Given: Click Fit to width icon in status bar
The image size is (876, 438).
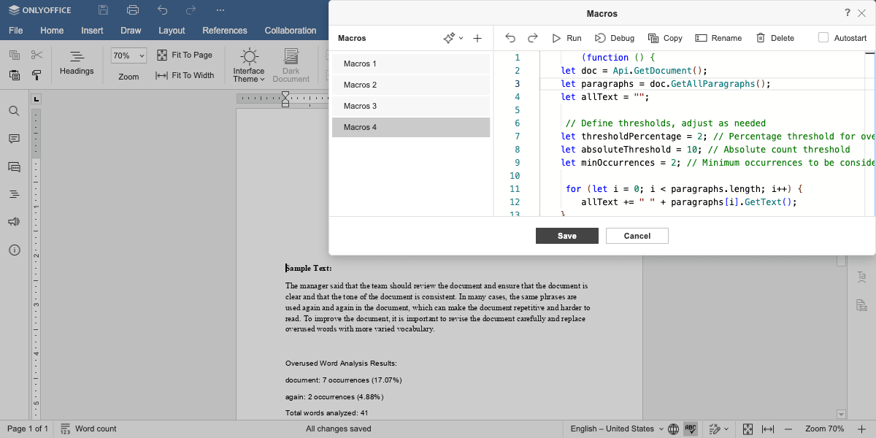Looking at the screenshot, I should click(768, 429).
